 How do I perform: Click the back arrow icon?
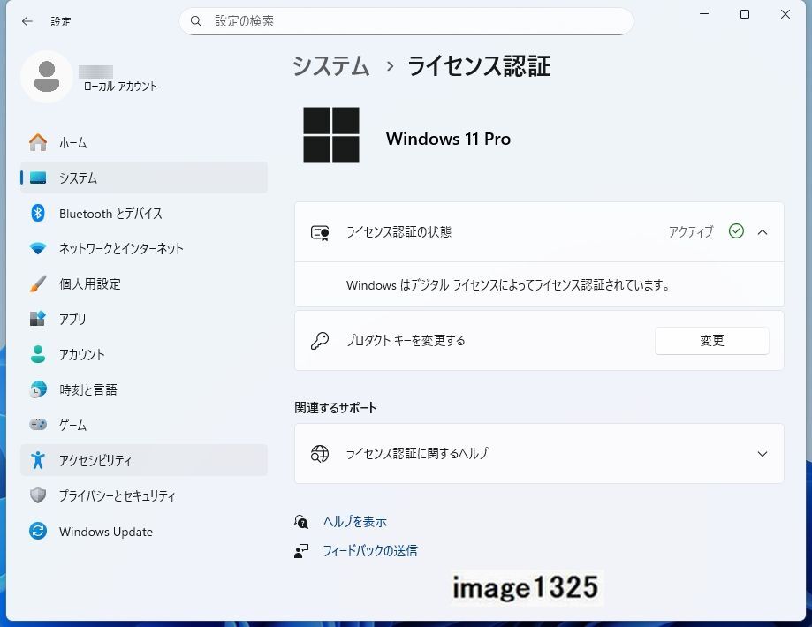pyautogui.click(x=27, y=21)
